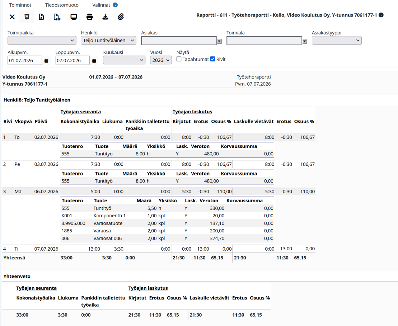The image size is (398, 326).
Task: Open the Toiminnot menu
Action: pos(20,5)
